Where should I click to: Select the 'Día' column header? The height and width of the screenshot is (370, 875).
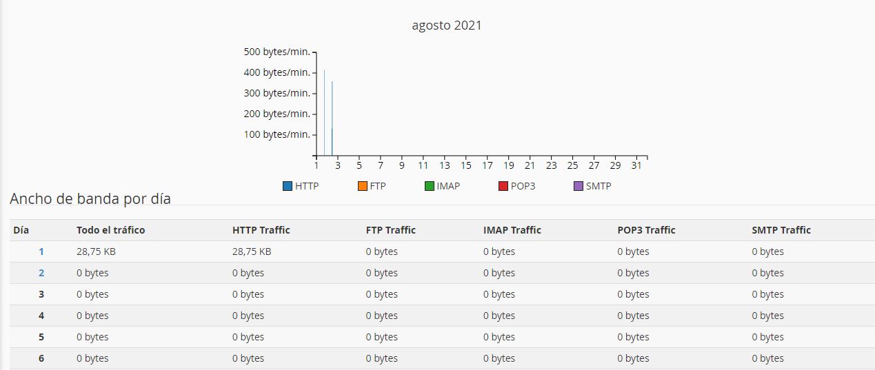21,230
